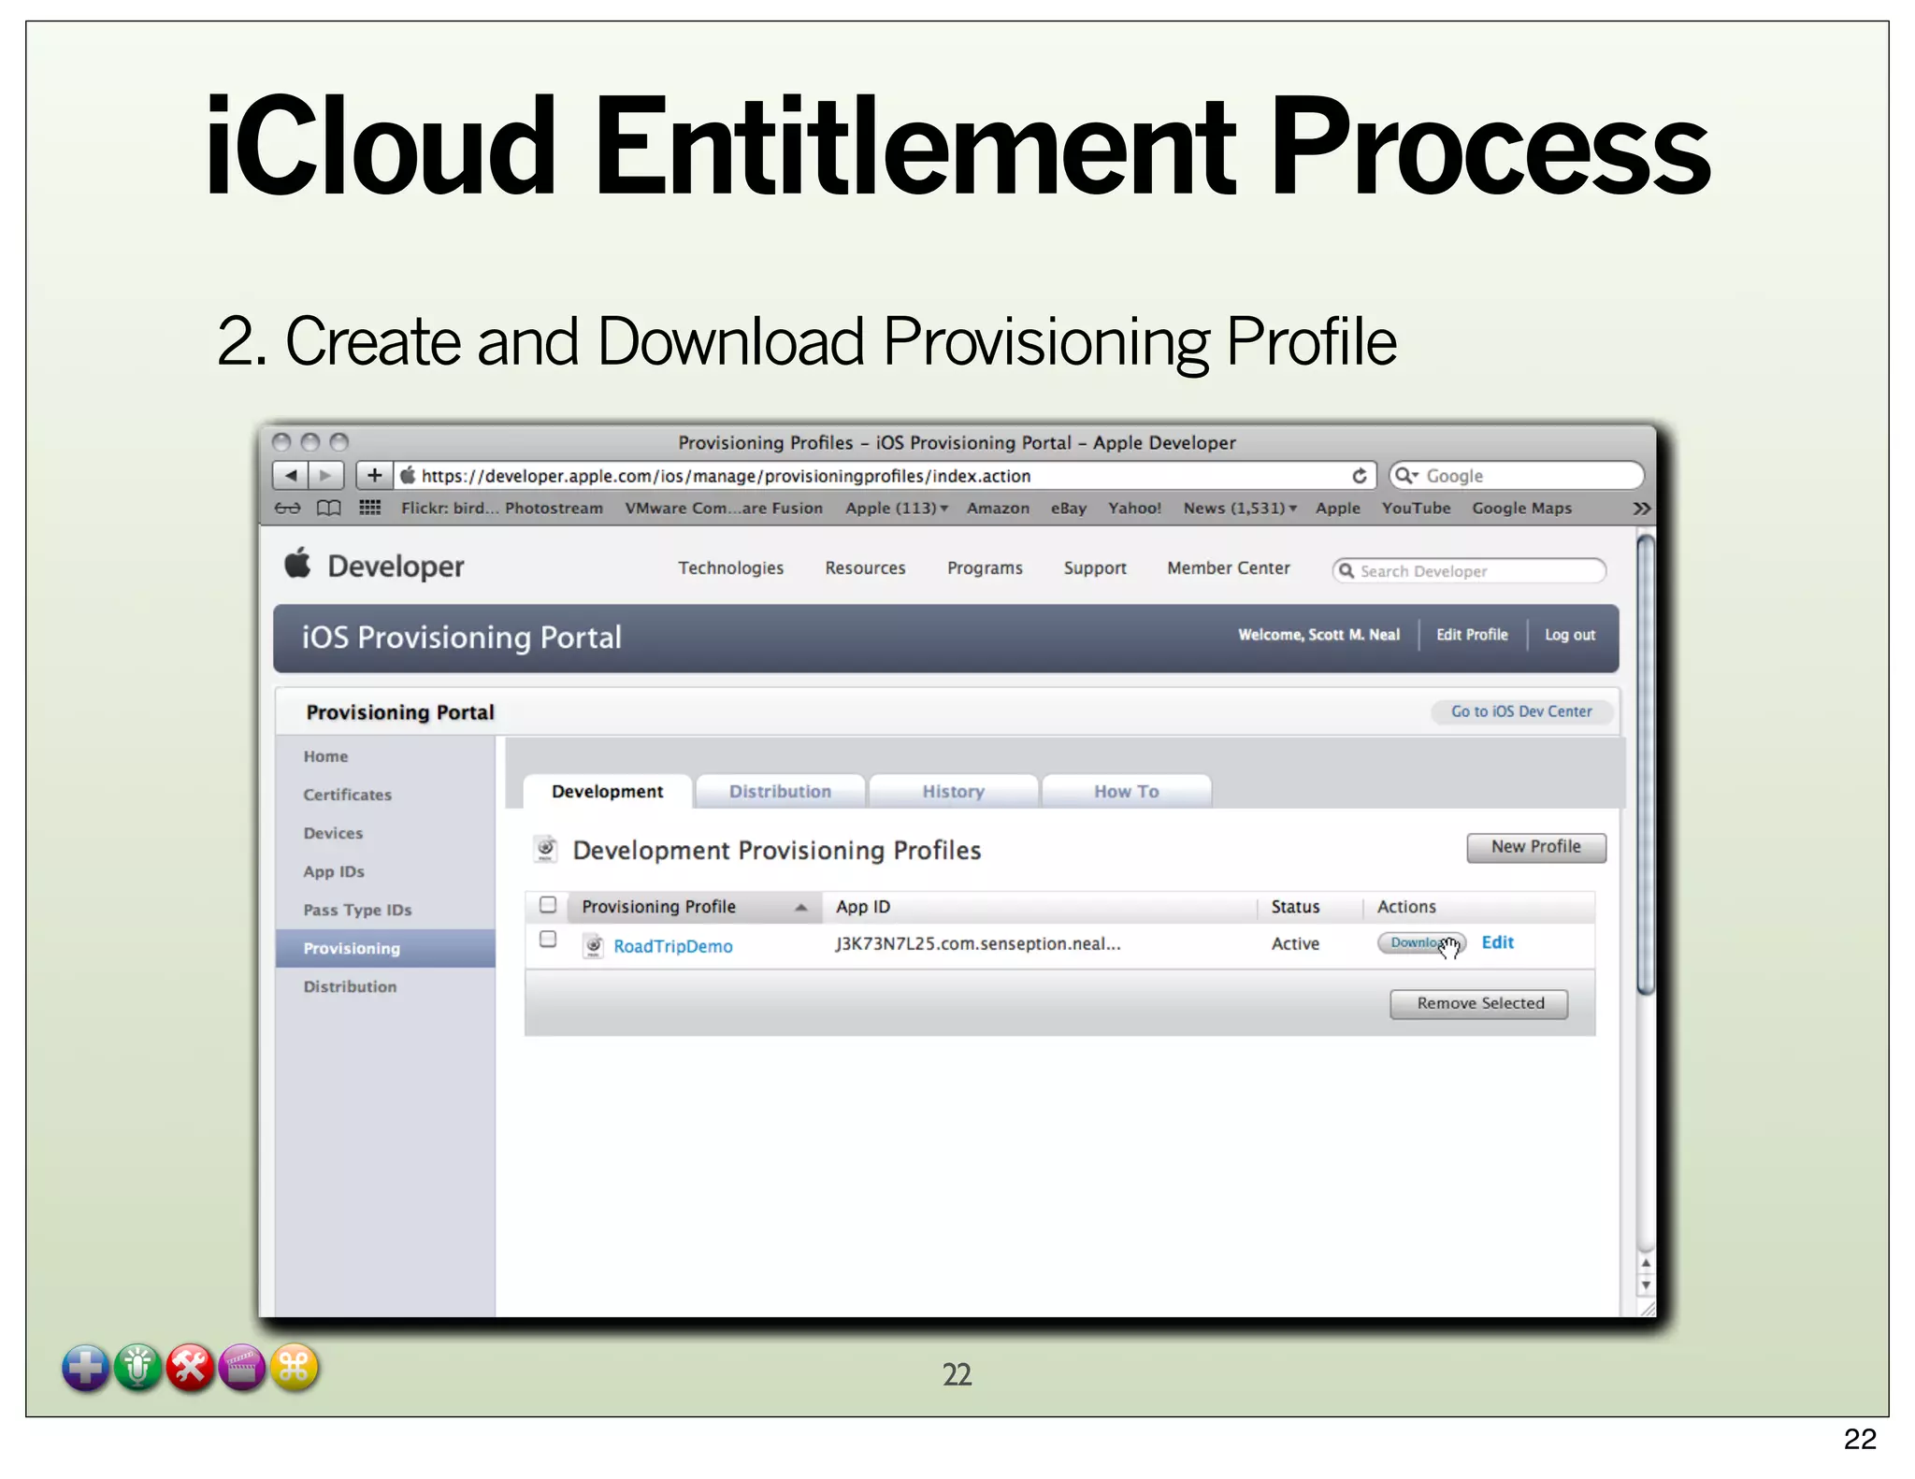Click Go to iOS Dev Center
1915x1479 pixels.
click(1521, 711)
